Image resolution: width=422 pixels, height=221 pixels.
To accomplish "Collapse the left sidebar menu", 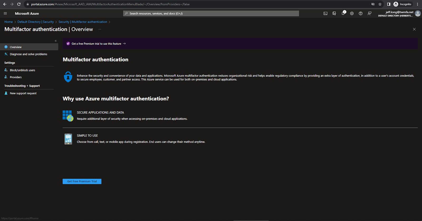I will click(56, 41).
